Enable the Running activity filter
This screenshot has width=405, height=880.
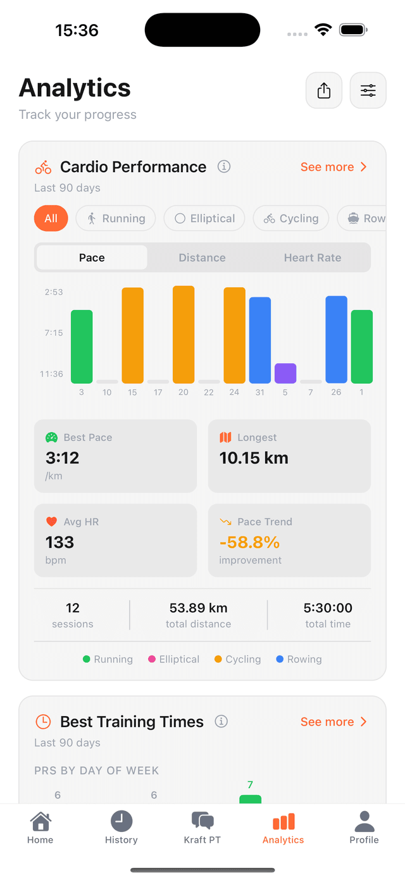point(116,218)
